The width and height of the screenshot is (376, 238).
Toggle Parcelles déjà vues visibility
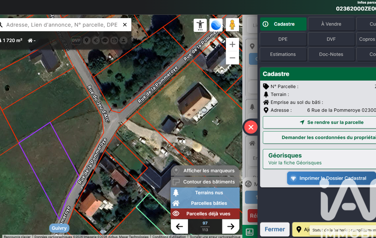205,213
